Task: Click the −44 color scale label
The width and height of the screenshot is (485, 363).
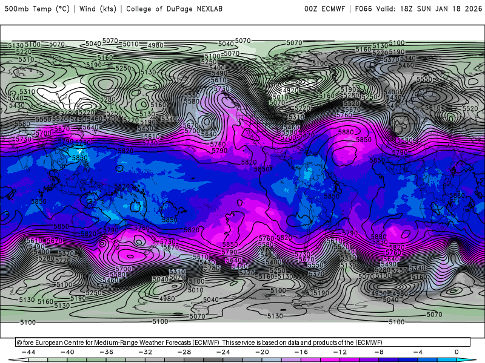Action: pyautogui.click(x=28, y=352)
